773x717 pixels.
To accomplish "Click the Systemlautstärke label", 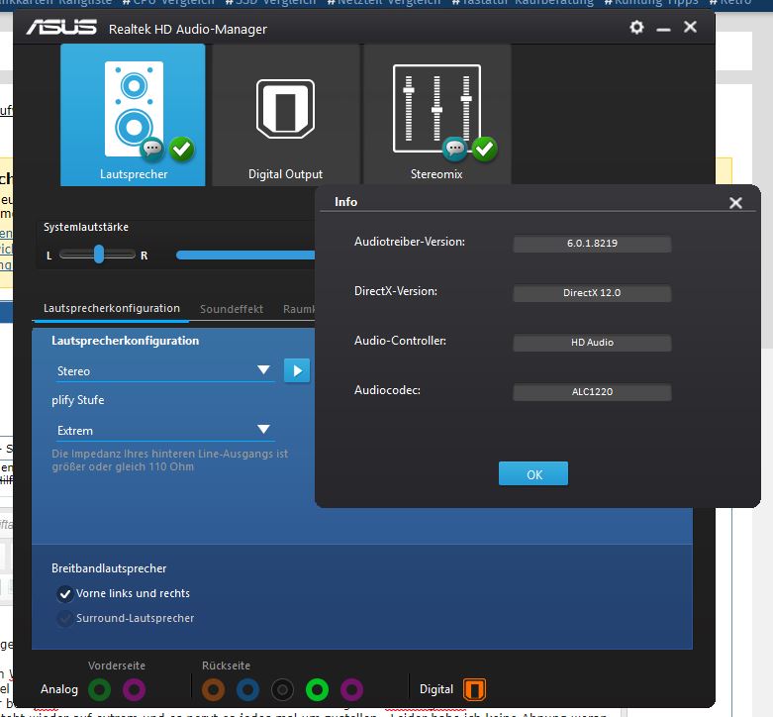I will 86,227.
